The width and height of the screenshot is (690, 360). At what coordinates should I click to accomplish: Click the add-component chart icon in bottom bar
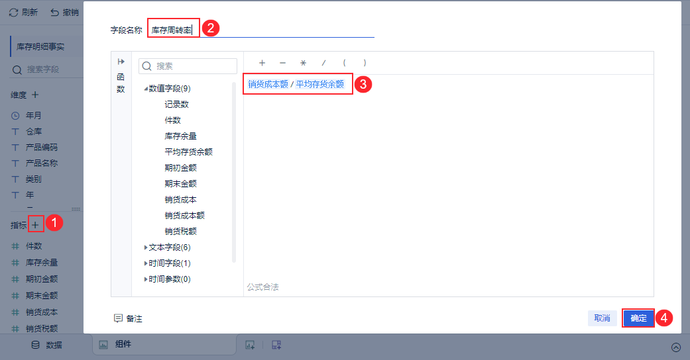pos(250,345)
